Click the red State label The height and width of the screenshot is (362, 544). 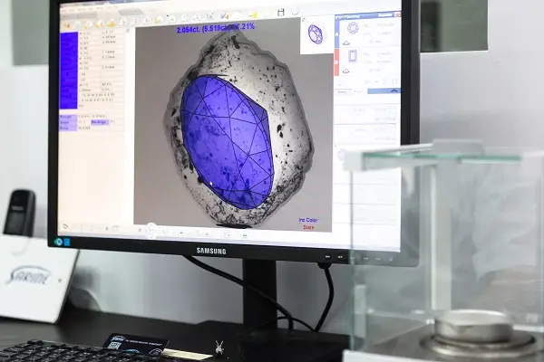pyautogui.click(x=308, y=227)
